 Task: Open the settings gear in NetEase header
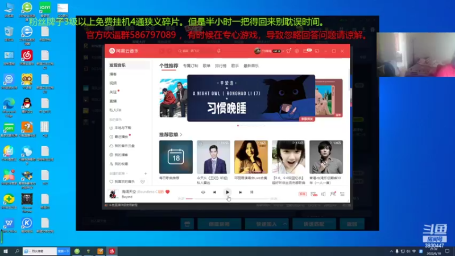[297, 51]
